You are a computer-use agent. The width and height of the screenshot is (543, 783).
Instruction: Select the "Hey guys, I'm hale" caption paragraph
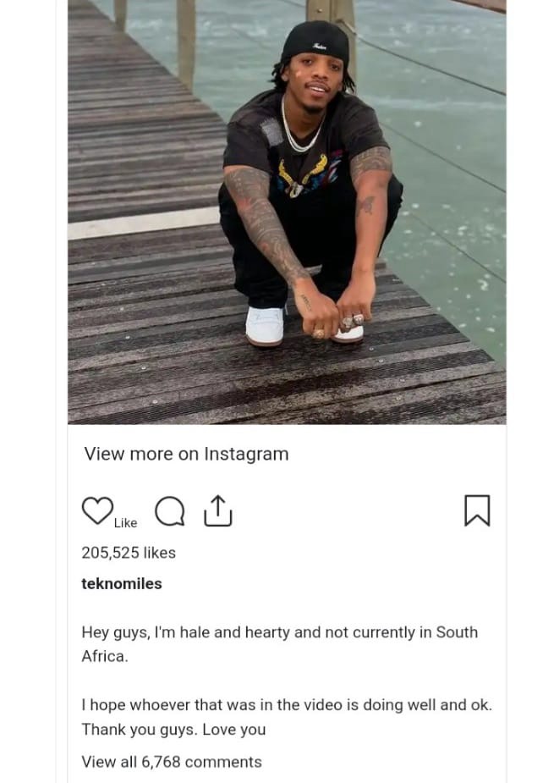279,644
